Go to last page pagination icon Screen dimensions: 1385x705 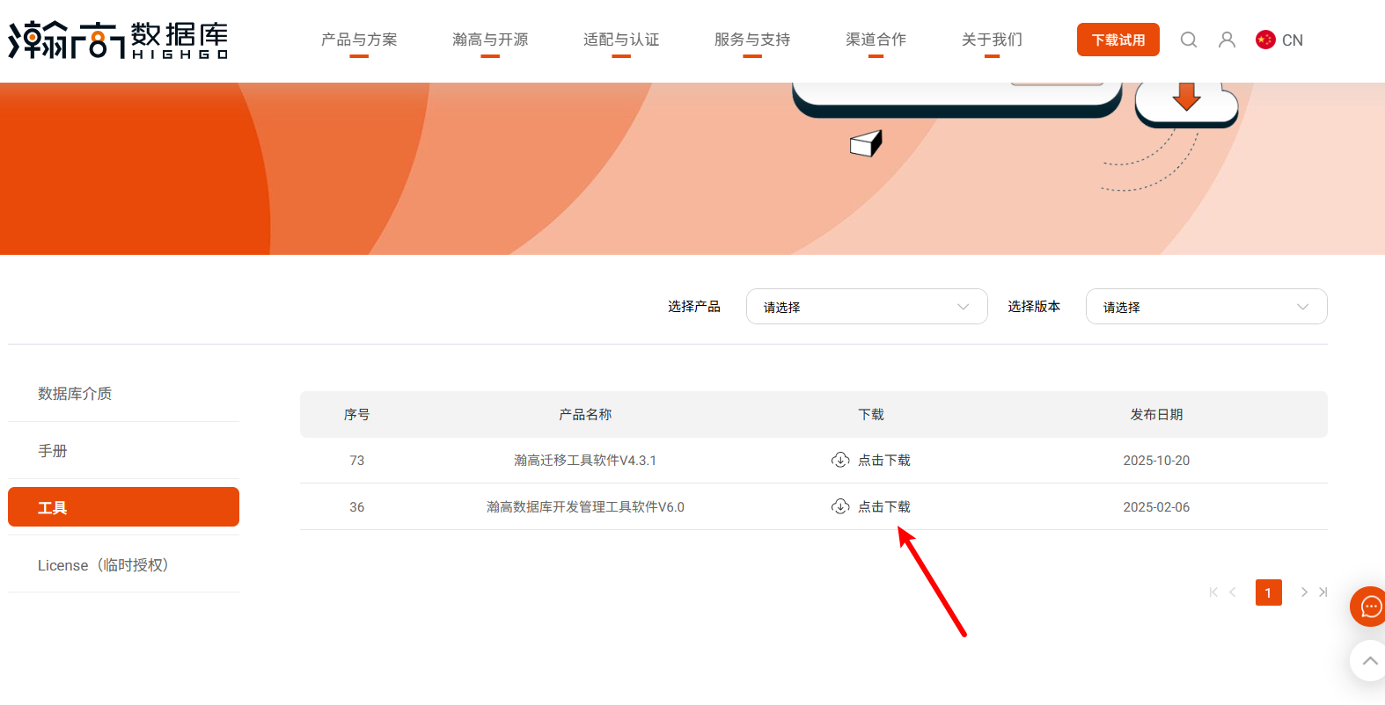(x=1323, y=592)
